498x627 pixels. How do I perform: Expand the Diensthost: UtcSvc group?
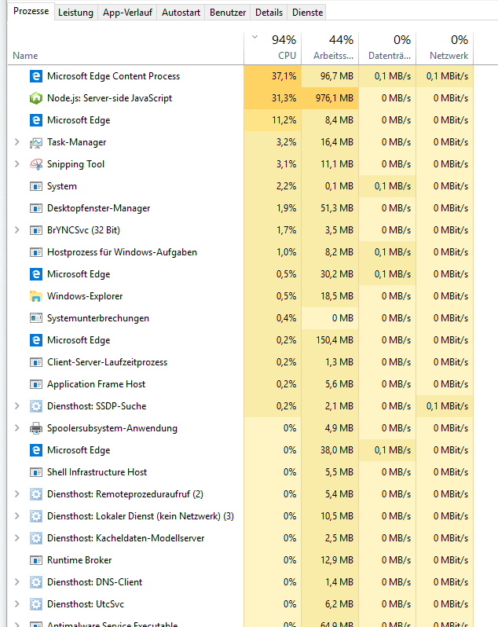(16, 603)
